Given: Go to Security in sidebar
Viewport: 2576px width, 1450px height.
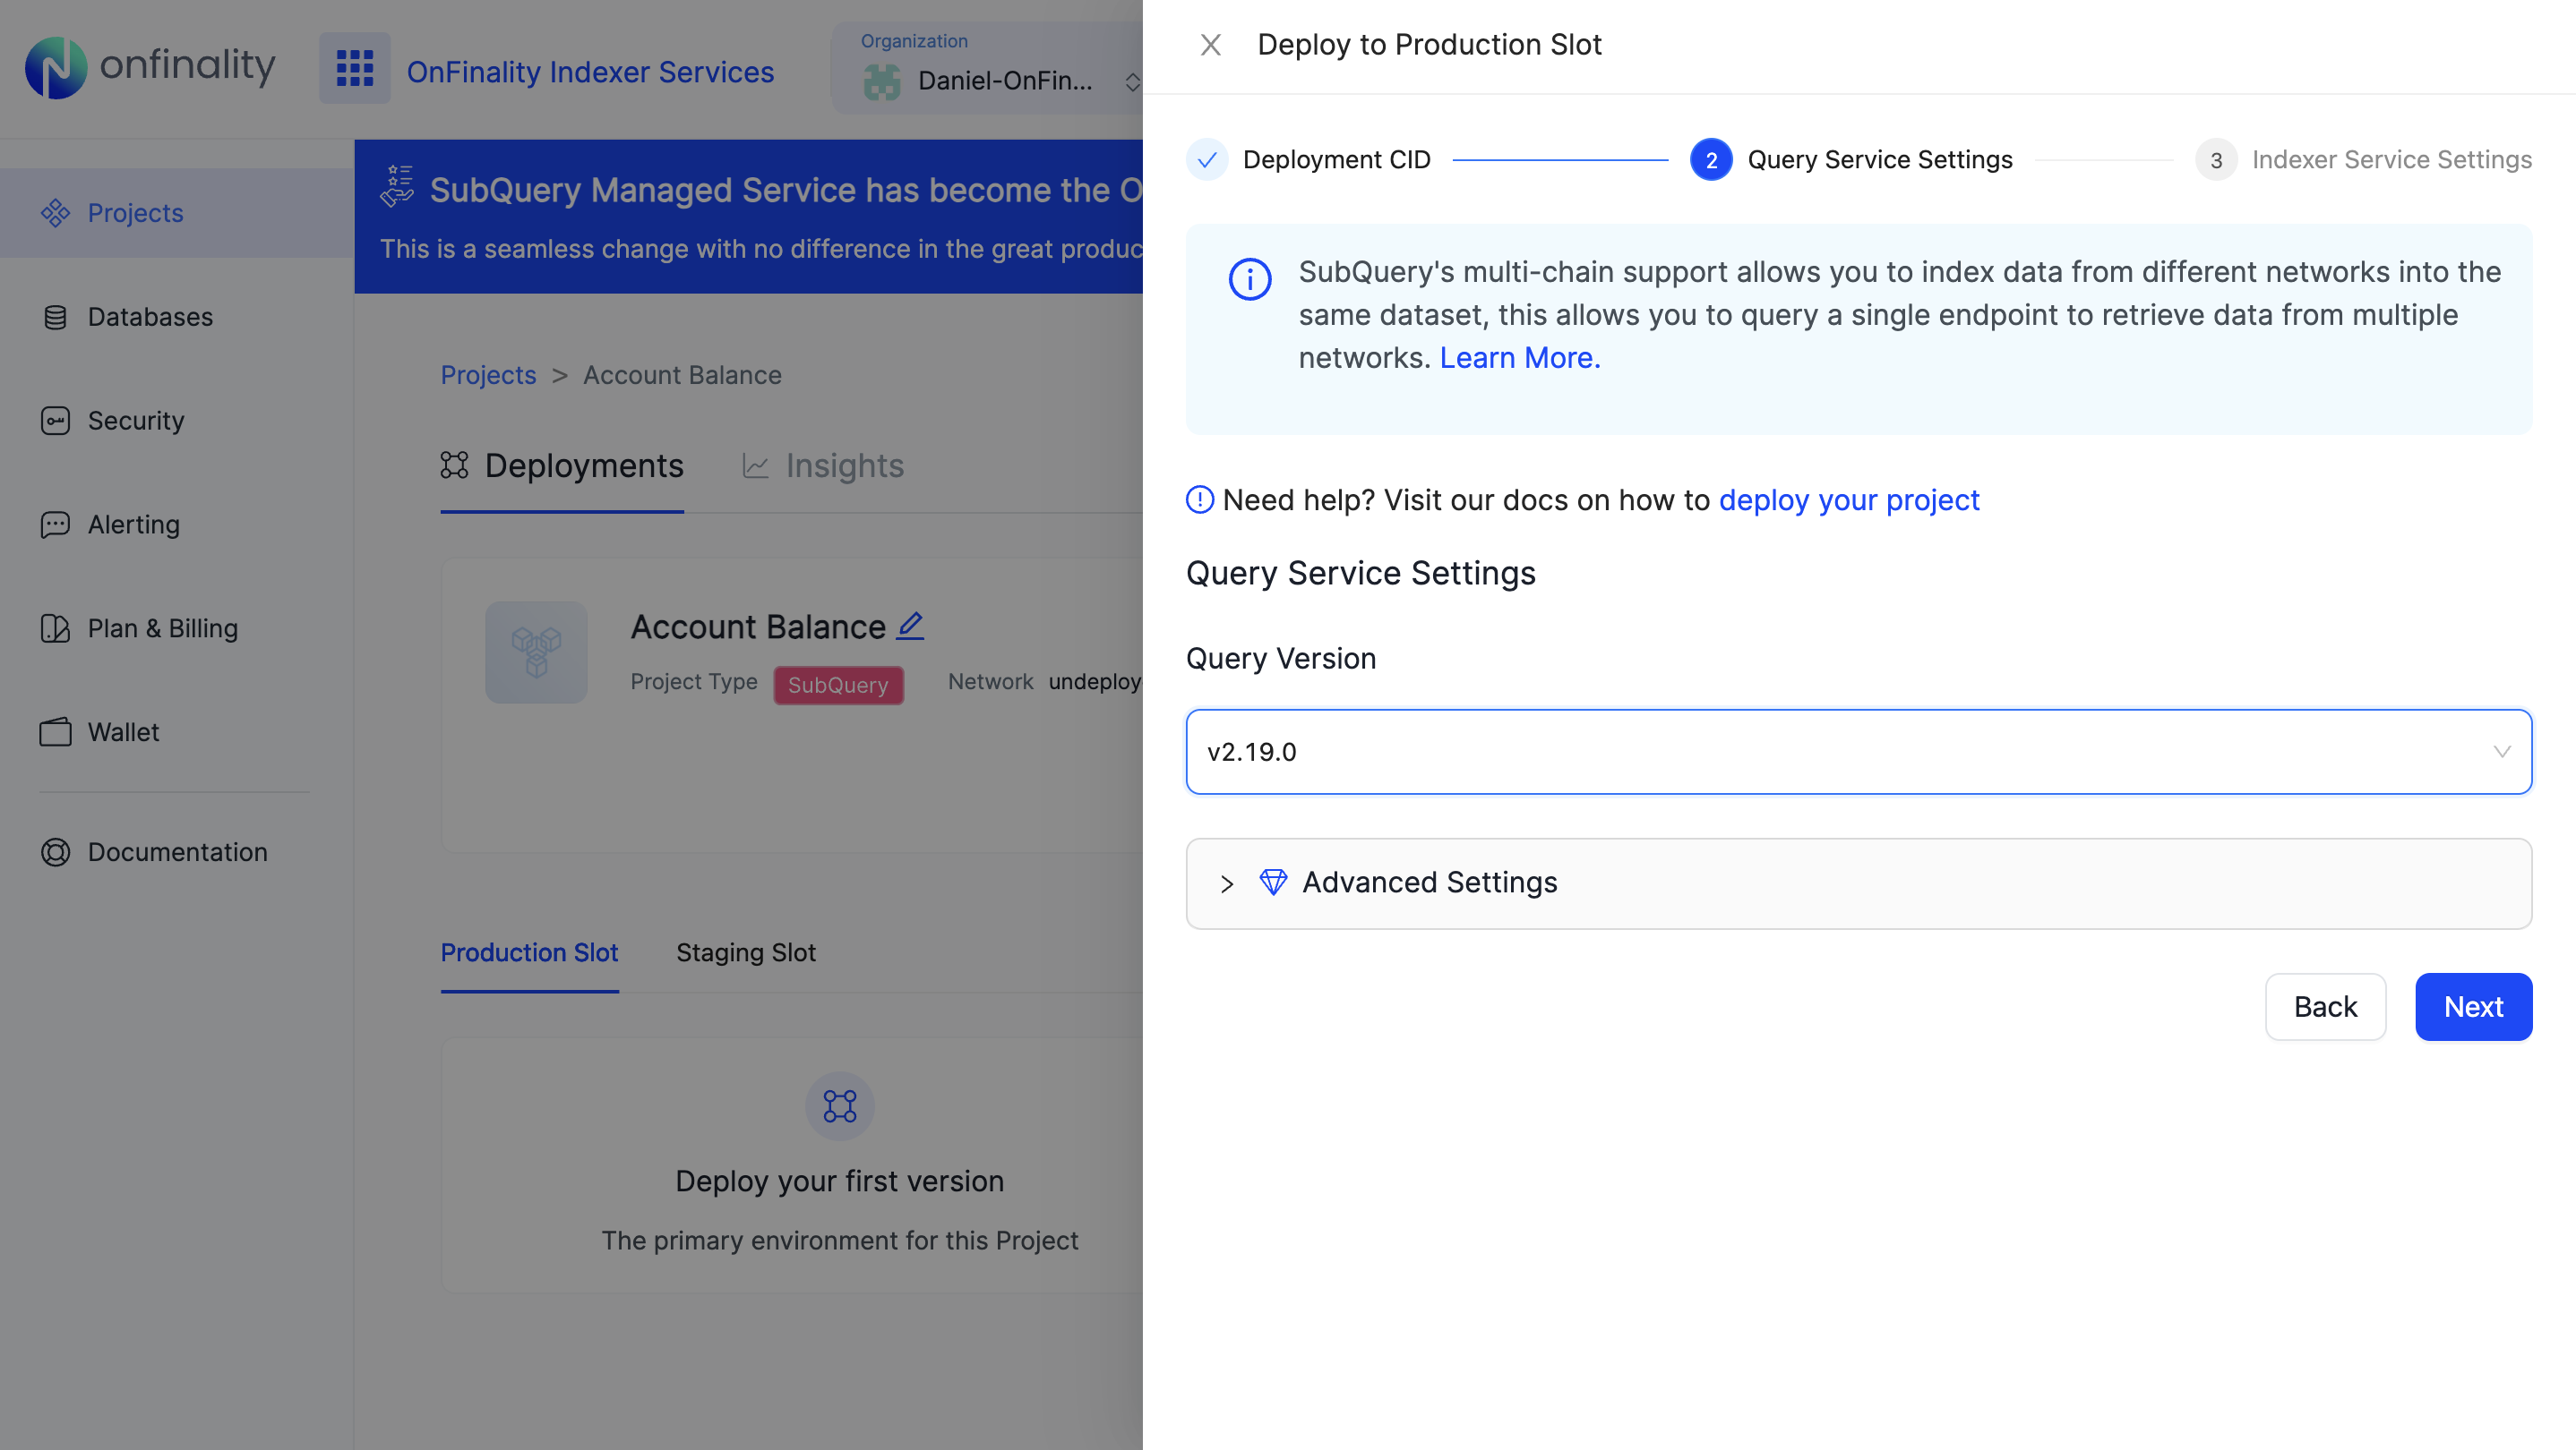Looking at the screenshot, I should pyautogui.click(x=136, y=421).
